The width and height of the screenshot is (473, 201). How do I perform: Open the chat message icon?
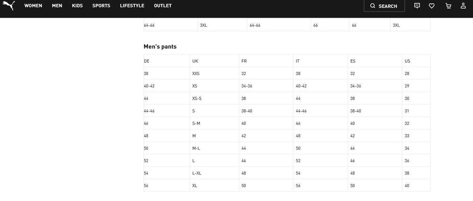pyautogui.click(x=417, y=5)
